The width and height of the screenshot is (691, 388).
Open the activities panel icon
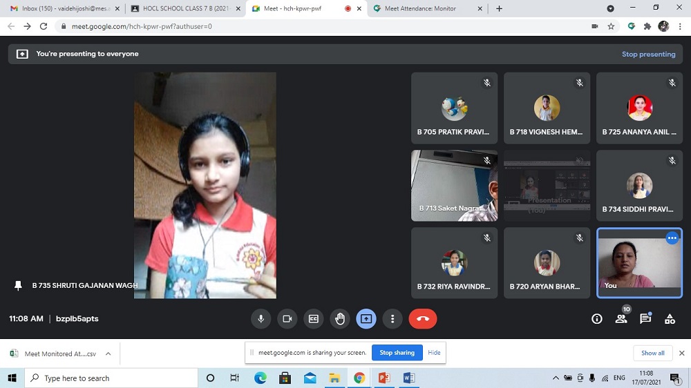(670, 319)
